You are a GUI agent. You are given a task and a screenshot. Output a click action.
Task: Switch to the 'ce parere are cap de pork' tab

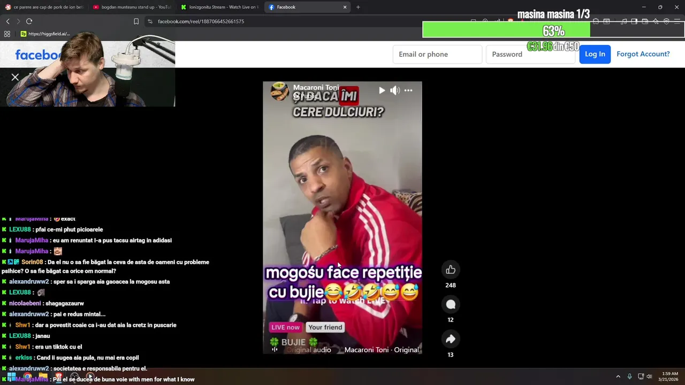point(44,7)
